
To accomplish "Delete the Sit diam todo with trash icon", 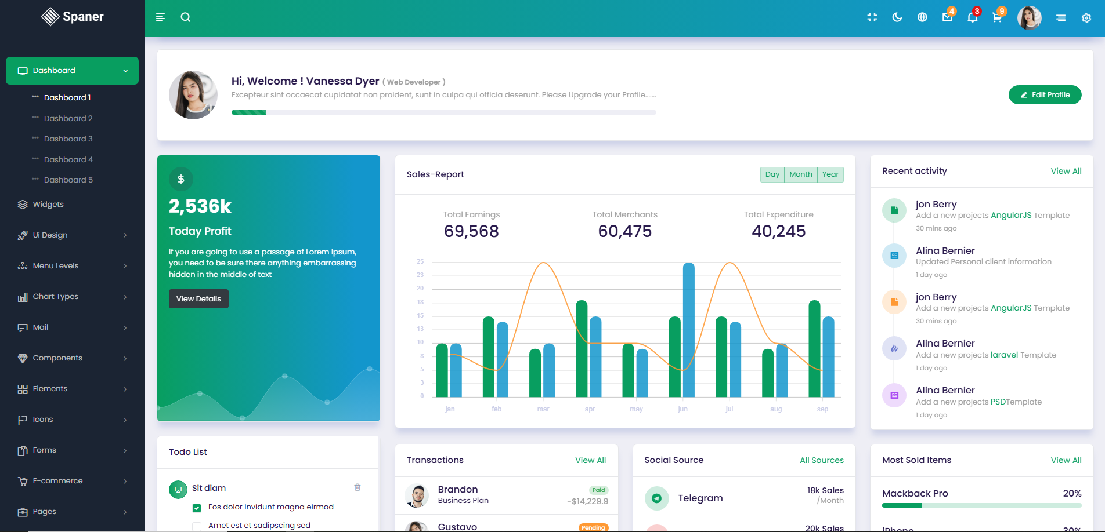I will click(x=358, y=487).
